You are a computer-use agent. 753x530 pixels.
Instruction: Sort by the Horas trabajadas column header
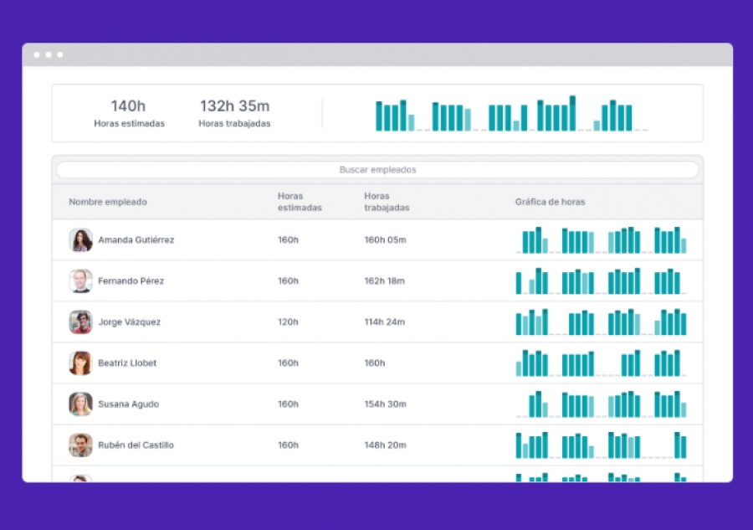[387, 202]
